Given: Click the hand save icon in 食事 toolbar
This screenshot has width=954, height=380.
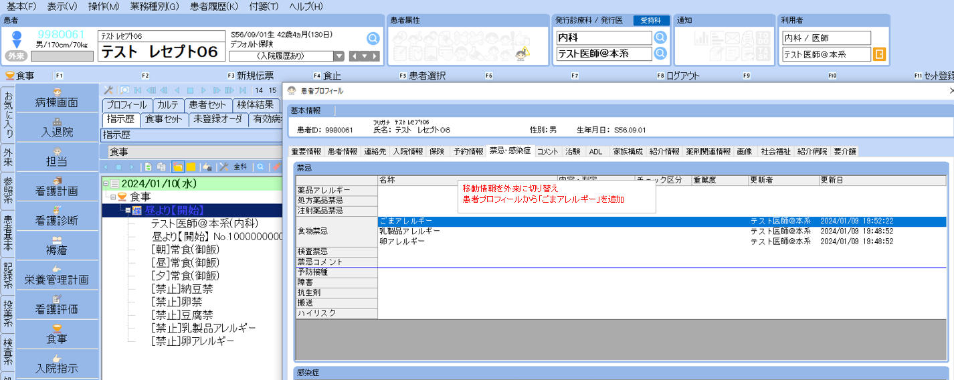Looking at the screenshot, I should (x=207, y=167).
